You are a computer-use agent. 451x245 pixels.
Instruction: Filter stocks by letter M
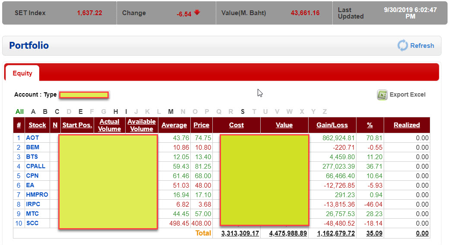[171, 112]
